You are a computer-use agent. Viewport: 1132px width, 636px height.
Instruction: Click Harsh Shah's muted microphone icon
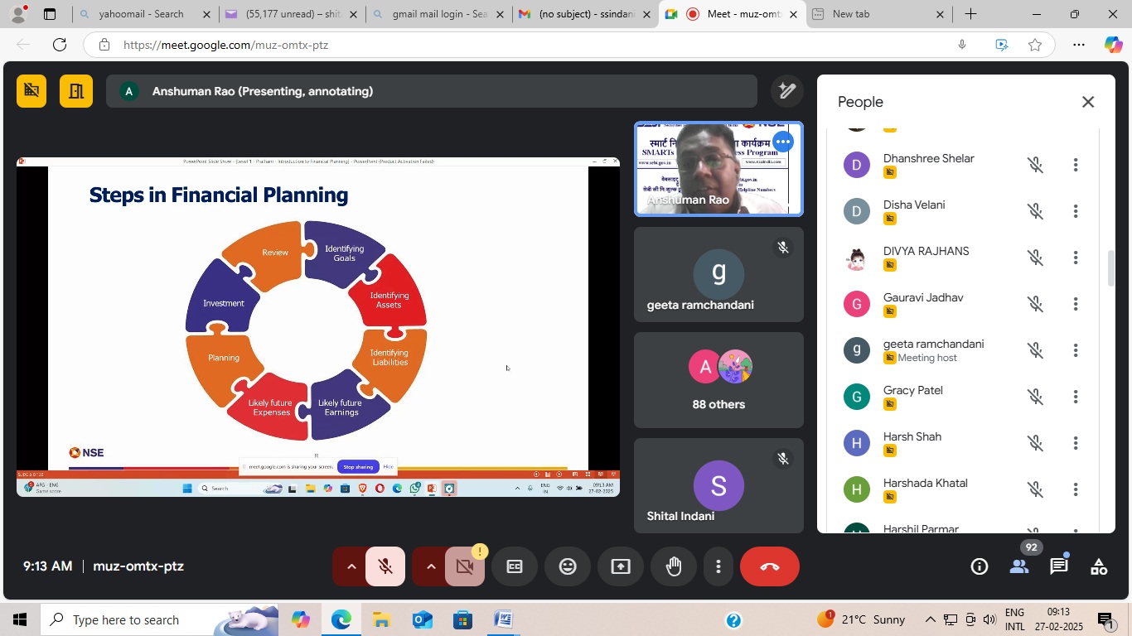(x=1035, y=443)
